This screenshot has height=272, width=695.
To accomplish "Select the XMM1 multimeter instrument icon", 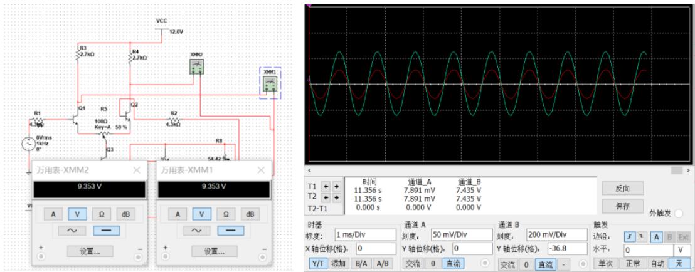I will point(270,83).
